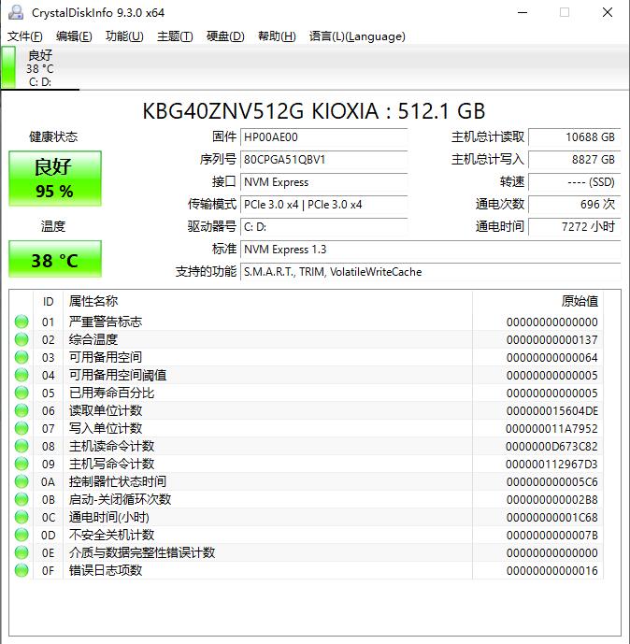This screenshot has width=630, height=644.
Task: Click the 38 °C temperature button
Action: (x=55, y=259)
